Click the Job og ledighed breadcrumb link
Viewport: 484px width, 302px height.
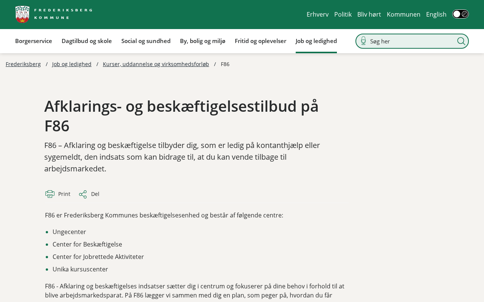[x=72, y=64]
